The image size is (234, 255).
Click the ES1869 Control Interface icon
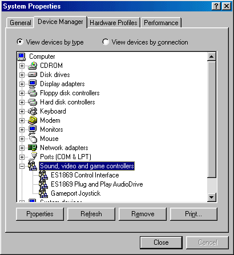coord(43,175)
